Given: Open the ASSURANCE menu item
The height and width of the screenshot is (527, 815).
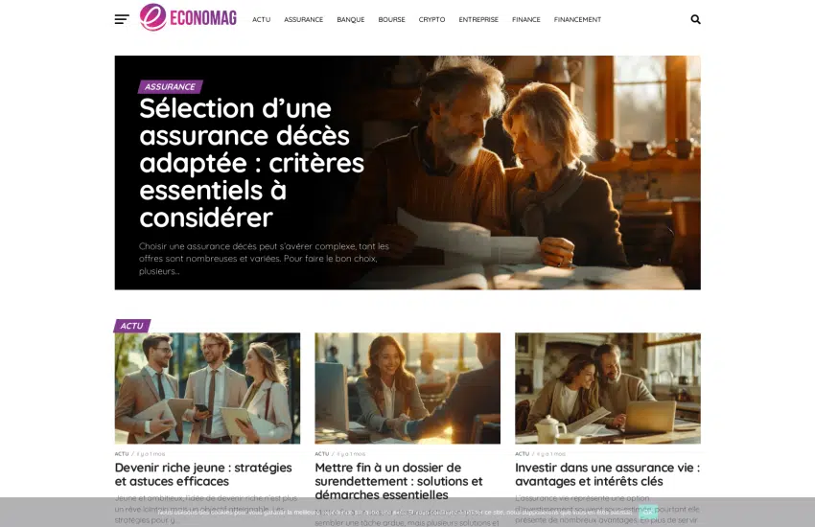Looking at the screenshot, I should tap(304, 20).
